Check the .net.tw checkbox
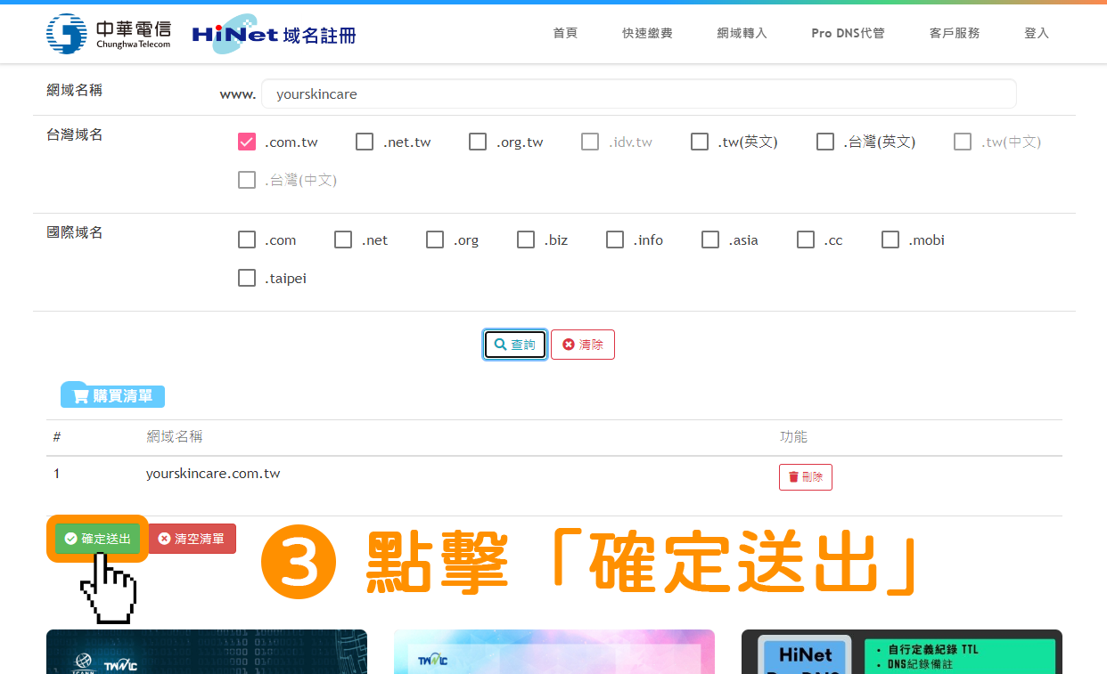The height and width of the screenshot is (674, 1107). click(x=365, y=142)
